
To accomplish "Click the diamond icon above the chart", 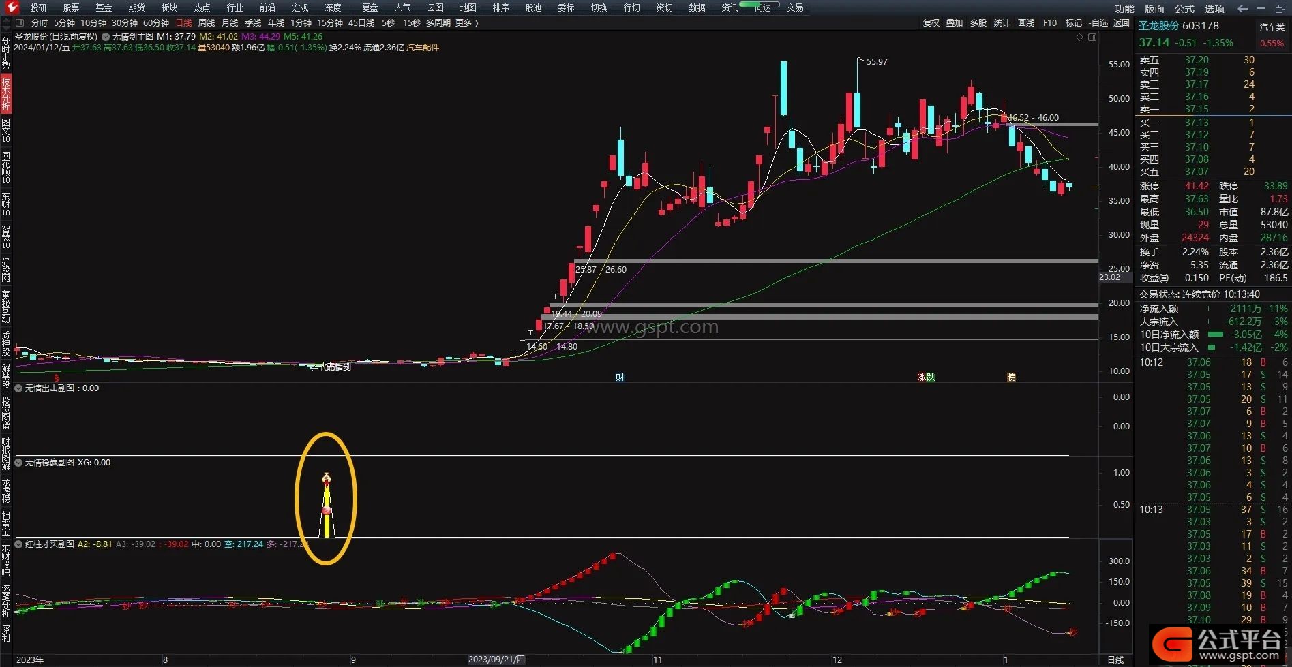I will (1079, 37).
